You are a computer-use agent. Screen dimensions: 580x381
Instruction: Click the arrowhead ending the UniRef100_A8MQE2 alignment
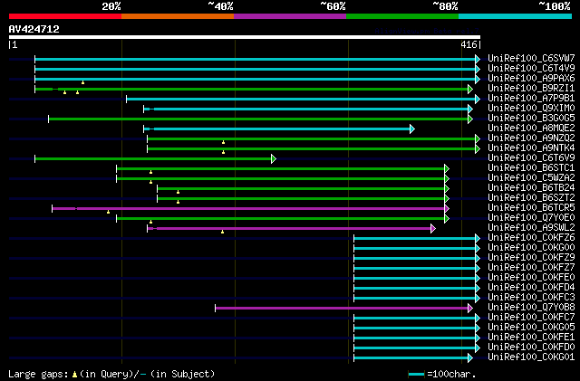[412, 129]
